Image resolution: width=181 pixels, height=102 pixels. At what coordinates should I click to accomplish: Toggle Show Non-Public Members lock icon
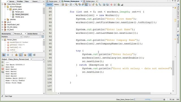(16, 55)
